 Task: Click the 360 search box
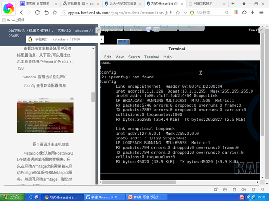(x=210, y=13)
